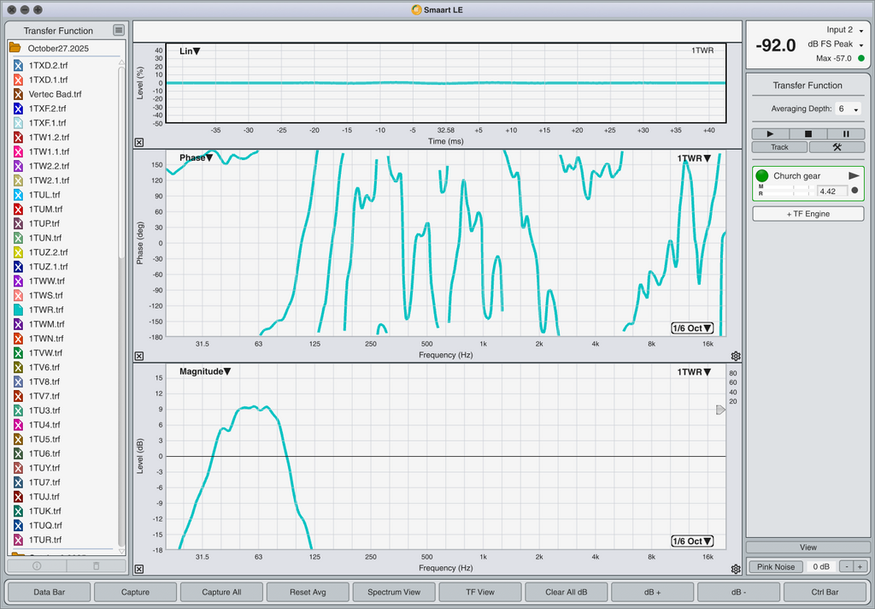This screenshot has width=875, height=609.
Task: Click the Vertec Bad.trf trace icon
Action: pos(18,94)
